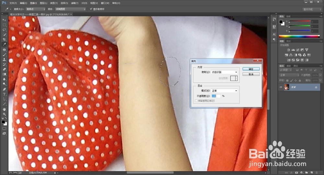Viewport: 324px width, 175px height.
Task: Toggle pixel layer filter
Action: click(297, 70)
